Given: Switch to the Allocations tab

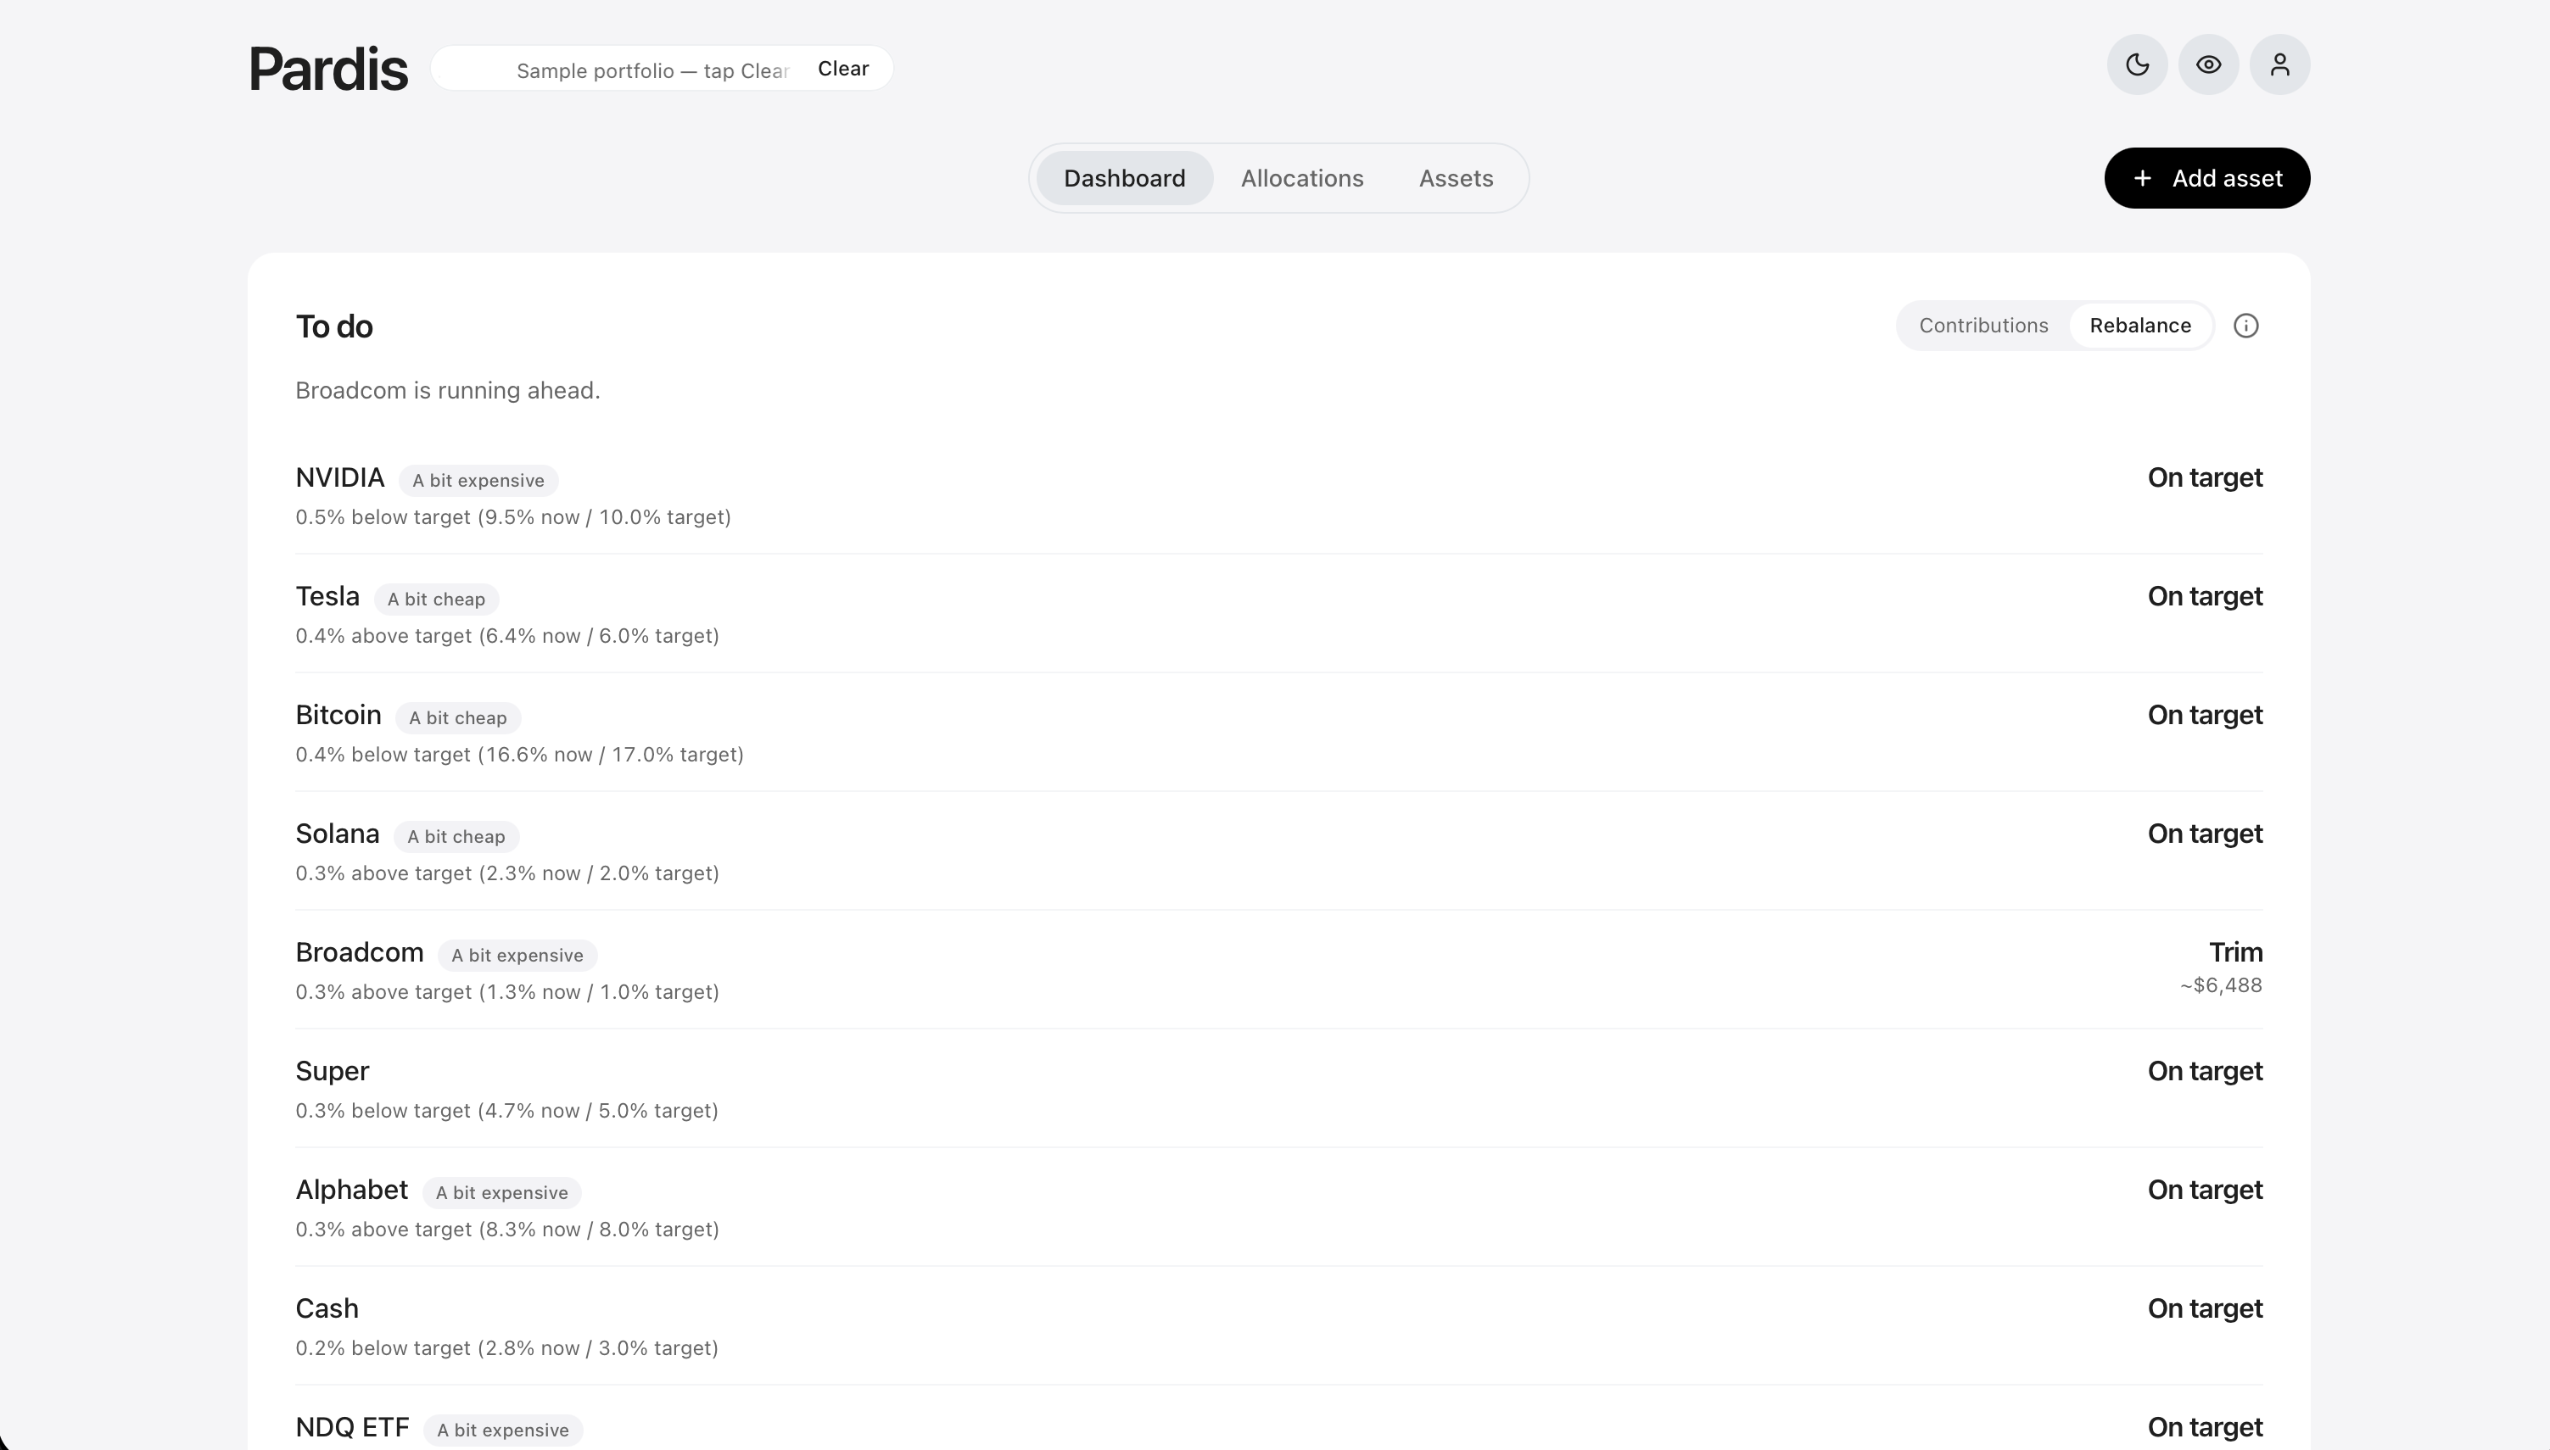Looking at the screenshot, I should (1302, 178).
